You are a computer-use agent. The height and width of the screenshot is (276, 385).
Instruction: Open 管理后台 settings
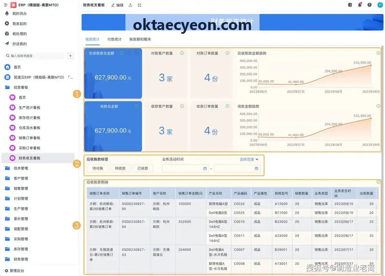[x=14, y=270]
